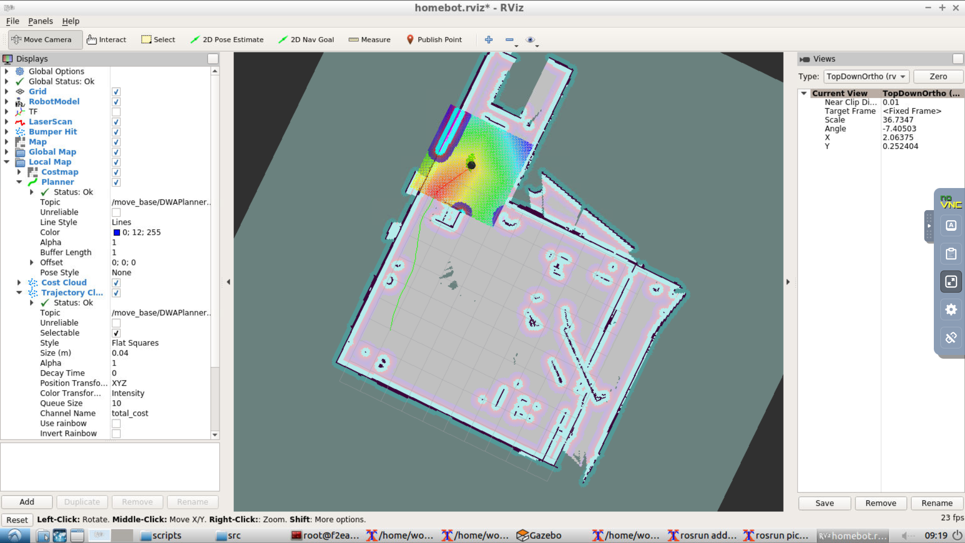965x543 pixels.
Task: Activate the 2D Nav Goal tool
Action: click(306, 39)
